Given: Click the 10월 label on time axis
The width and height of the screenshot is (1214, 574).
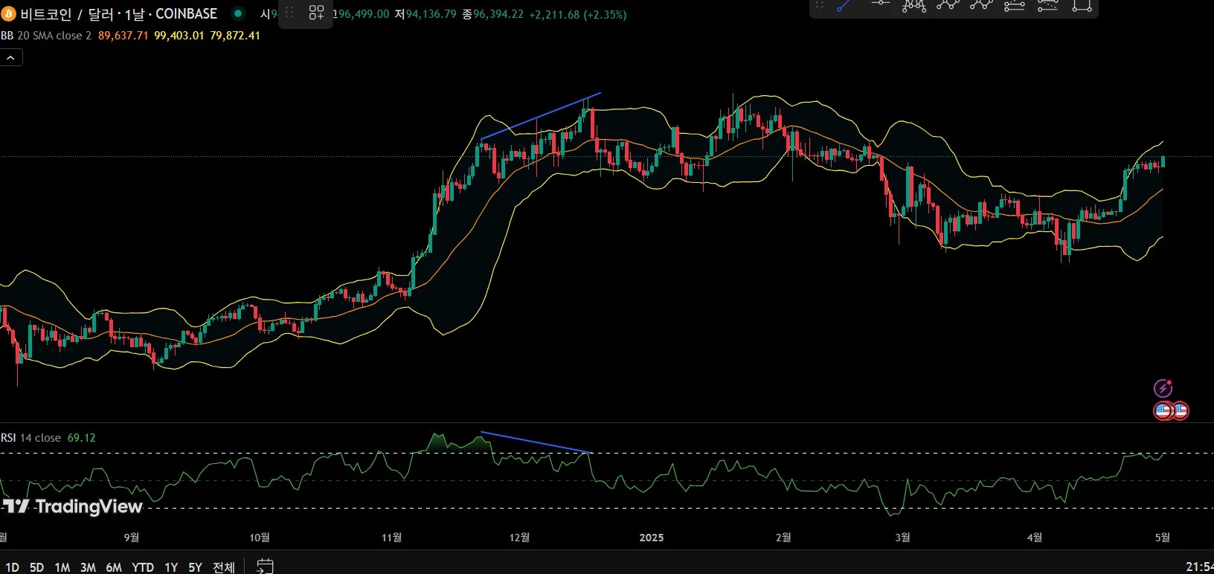Looking at the screenshot, I should pyautogui.click(x=260, y=538).
